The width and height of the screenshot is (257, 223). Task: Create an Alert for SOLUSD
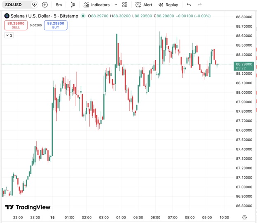click(144, 5)
